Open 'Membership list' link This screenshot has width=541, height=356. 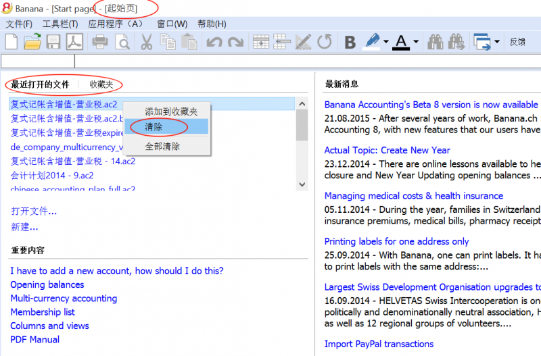tap(43, 312)
